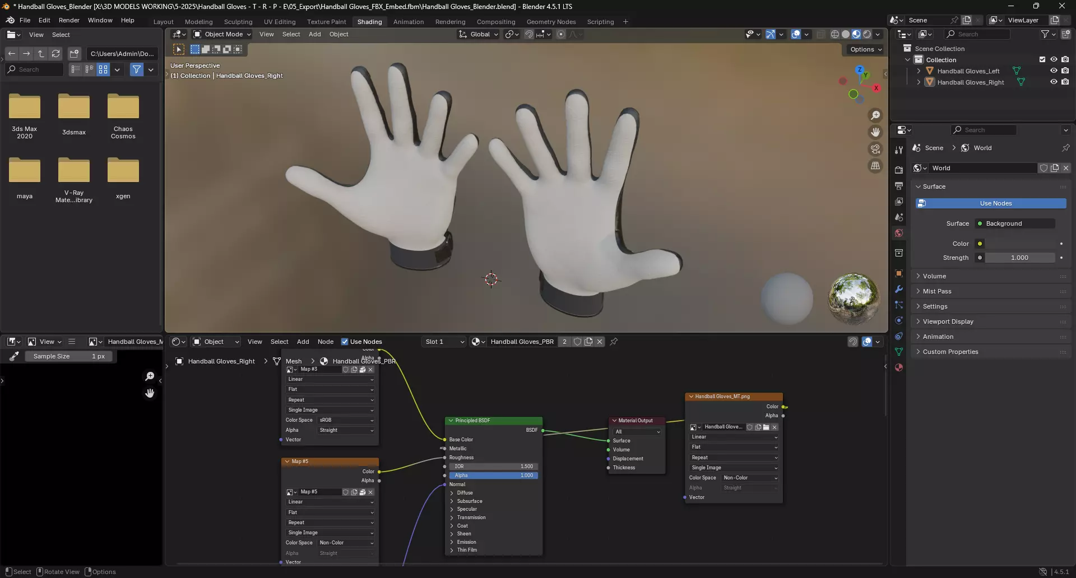Toggle viewport overlays button

click(796, 34)
